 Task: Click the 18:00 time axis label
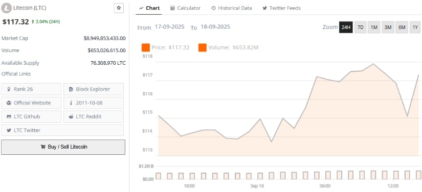[189, 186]
